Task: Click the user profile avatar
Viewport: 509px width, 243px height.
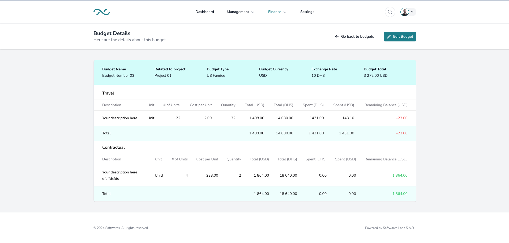Action: click(x=404, y=12)
